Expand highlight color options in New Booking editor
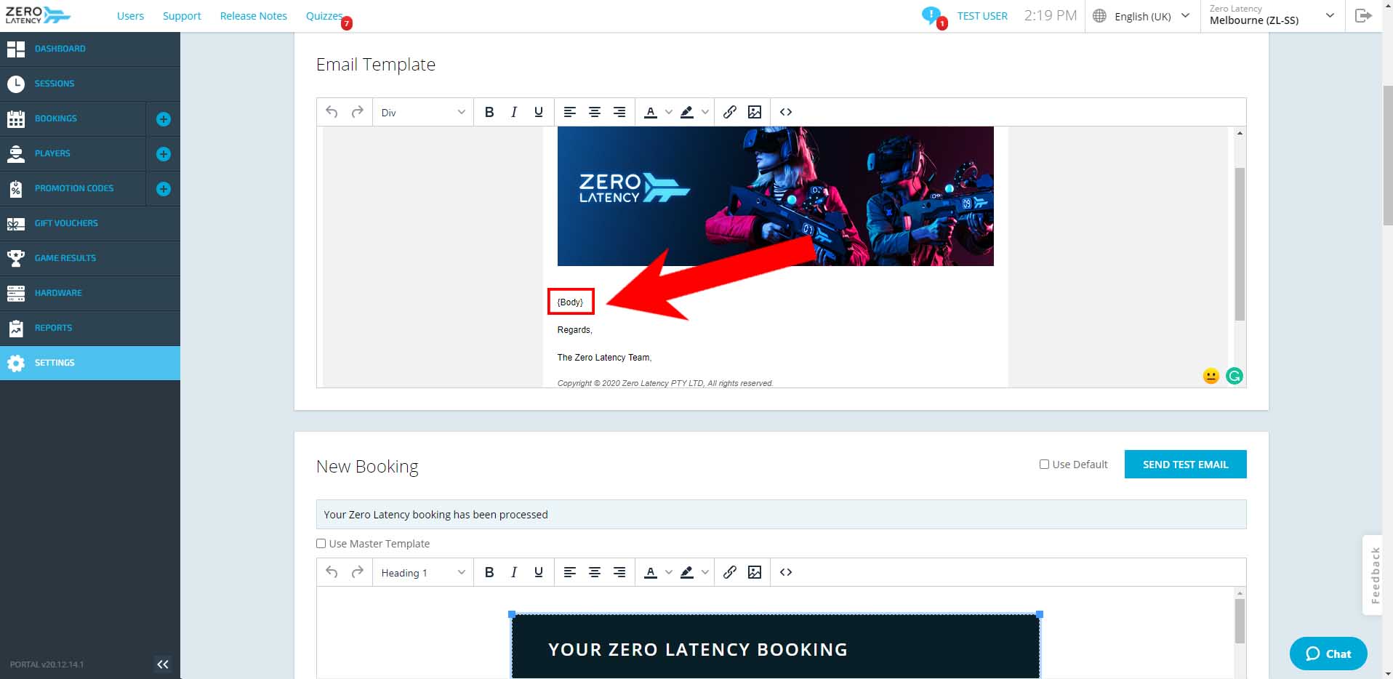The width and height of the screenshot is (1393, 679). coord(704,572)
